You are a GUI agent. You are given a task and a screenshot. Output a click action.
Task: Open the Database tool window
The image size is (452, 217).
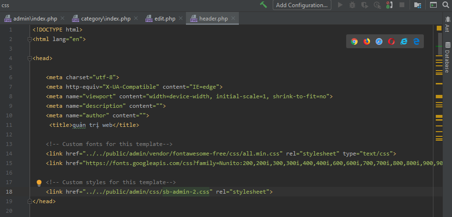coord(447,57)
